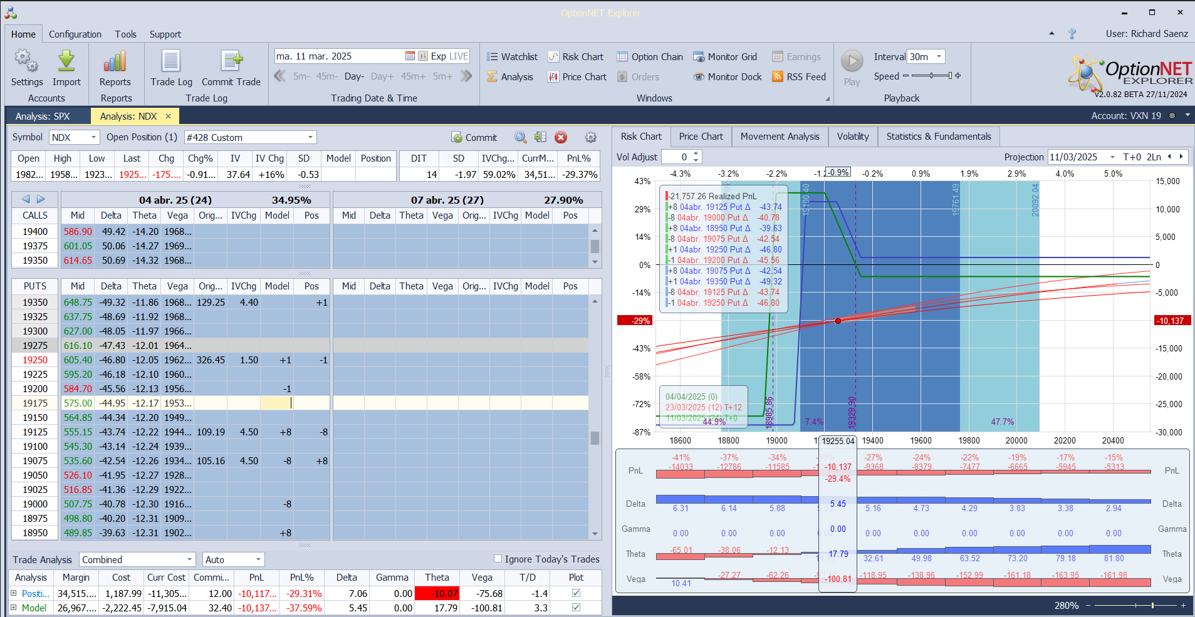Open the Trade Log icon
The width and height of the screenshot is (1195, 617).
pos(171,61)
